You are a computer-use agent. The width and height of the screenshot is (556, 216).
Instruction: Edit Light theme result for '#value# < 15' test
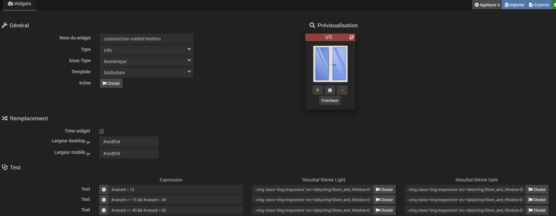click(x=313, y=189)
